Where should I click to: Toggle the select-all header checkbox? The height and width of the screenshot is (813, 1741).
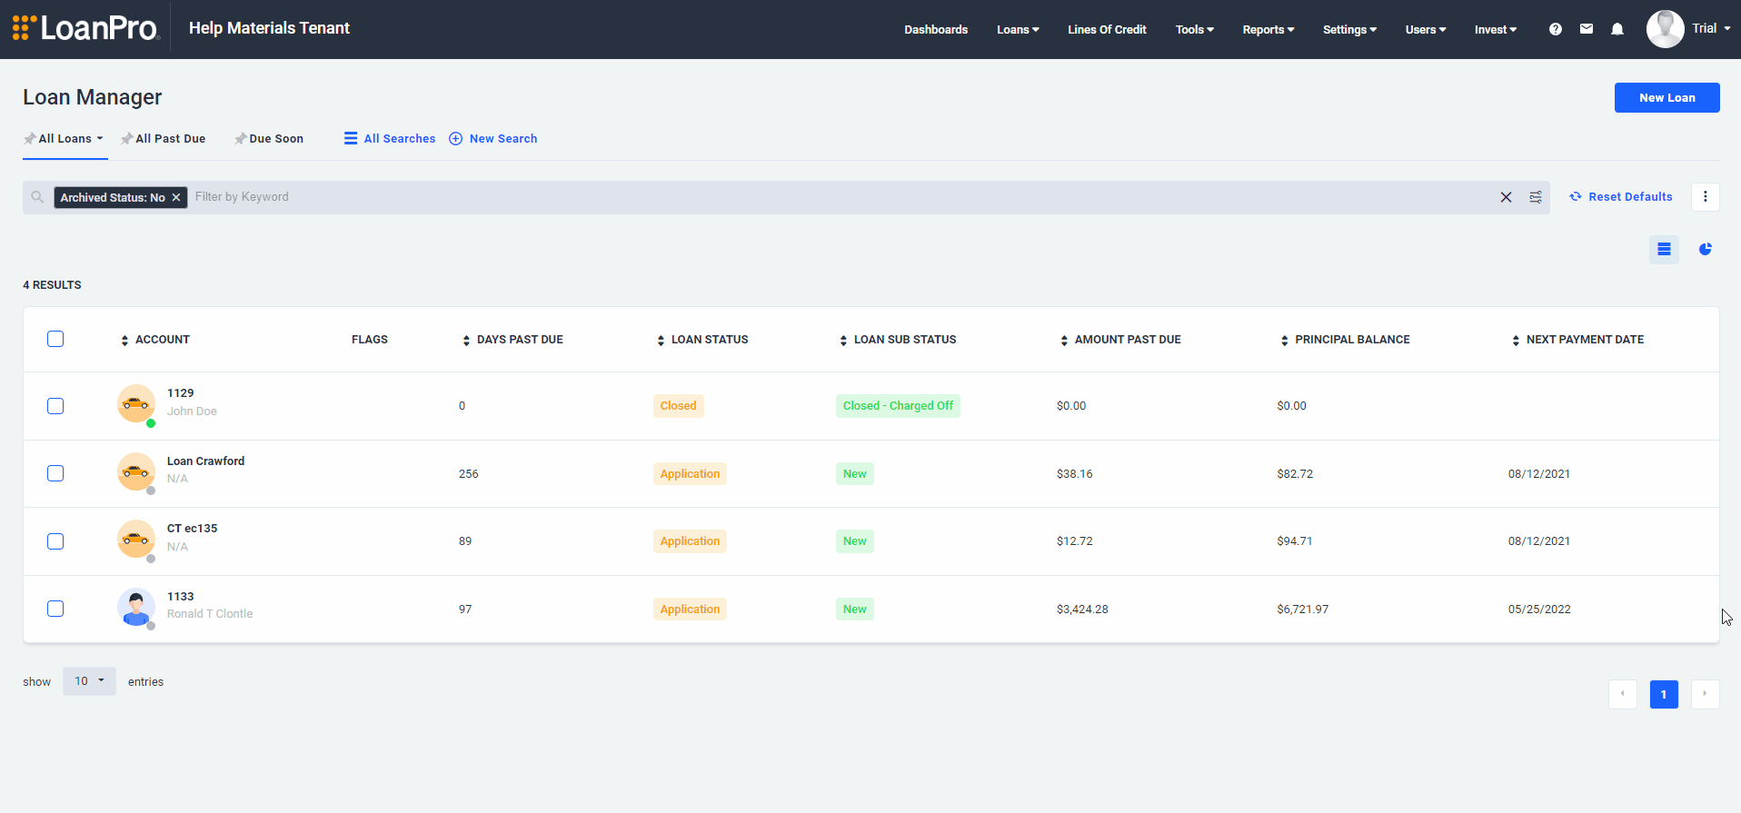(55, 339)
